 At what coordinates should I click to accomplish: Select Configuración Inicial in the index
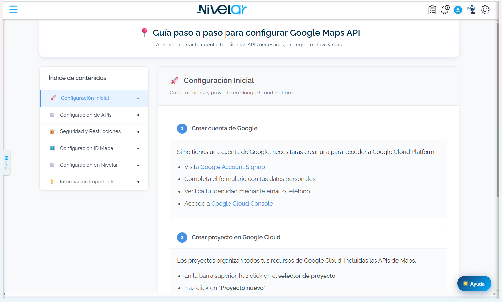click(94, 98)
